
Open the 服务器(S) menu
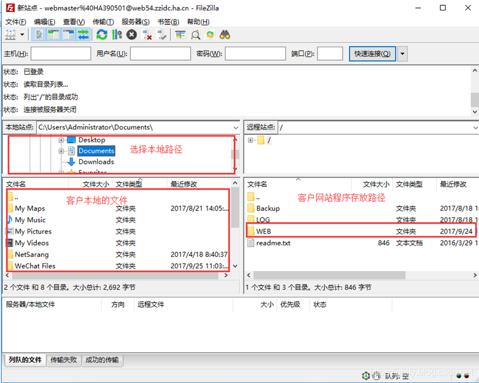[x=136, y=22]
